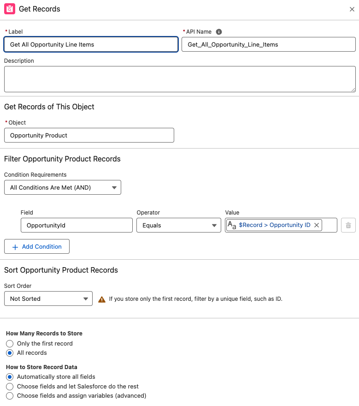The image size is (359, 406).
Task: Click the Opportunity Product object field
Action: 89,135
